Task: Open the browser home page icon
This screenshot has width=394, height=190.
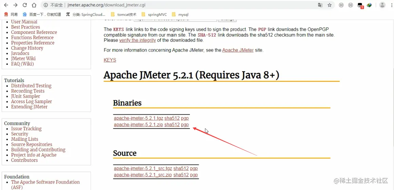Action: [34, 5]
